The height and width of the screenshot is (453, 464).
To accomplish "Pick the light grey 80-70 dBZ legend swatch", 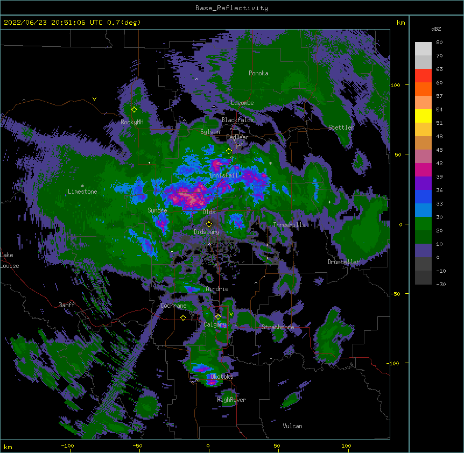I will coord(423,49).
